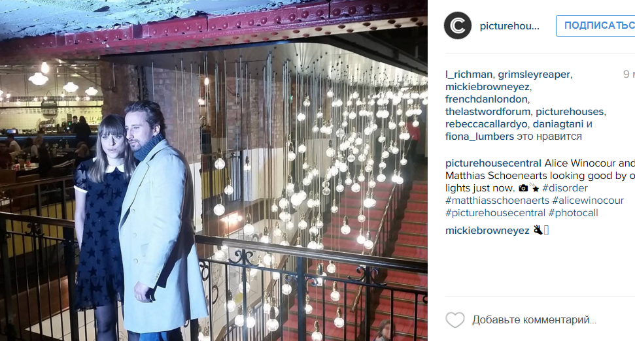Open the #photocall hashtag
635x341 pixels.
point(573,213)
